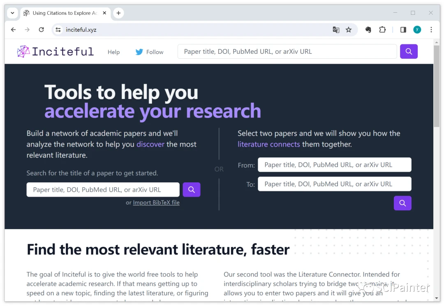Image resolution: width=444 pixels, height=306 pixels.
Task: Toggle the browser side panel icon
Action: (403, 30)
